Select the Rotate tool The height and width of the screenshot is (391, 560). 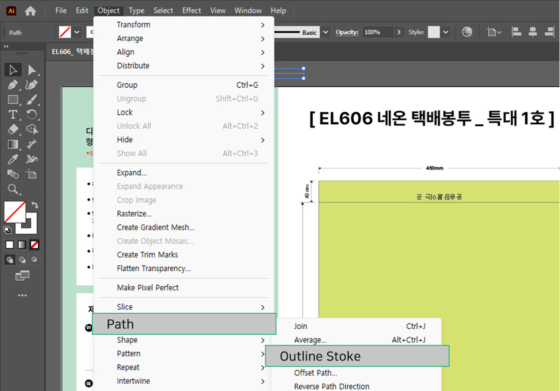[x=32, y=114]
